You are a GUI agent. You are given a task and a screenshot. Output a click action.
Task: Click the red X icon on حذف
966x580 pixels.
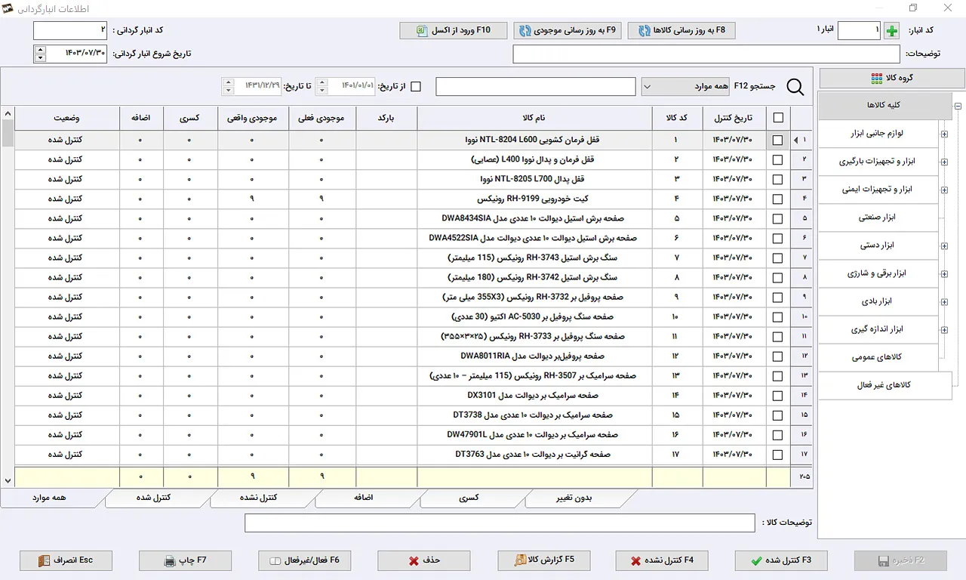[414, 561]
